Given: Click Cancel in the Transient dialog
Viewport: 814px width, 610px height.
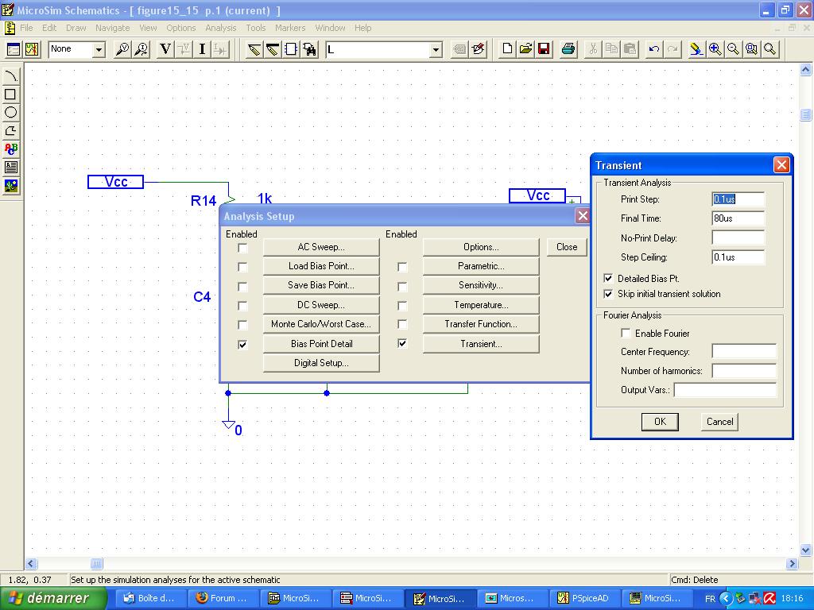Looking at the screenshot, I should coord(719,422).
